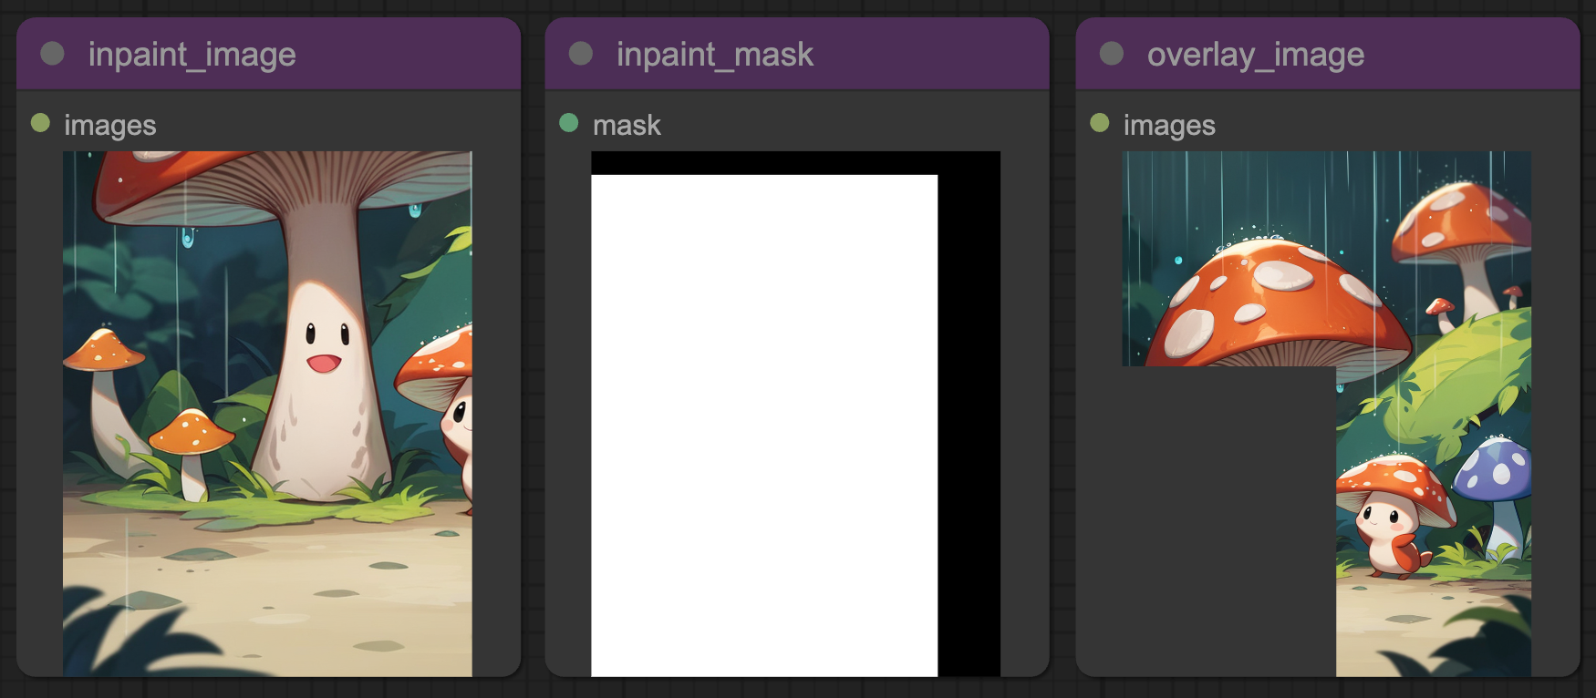The width and height of the screenshot is (1596, 698).
Task: Click the images label in the overlay_image node
Action: pos(1169,125)
